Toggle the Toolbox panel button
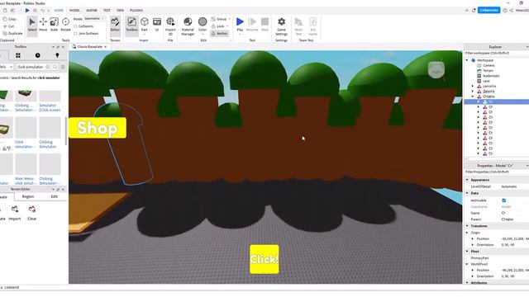 click(131, 25)
